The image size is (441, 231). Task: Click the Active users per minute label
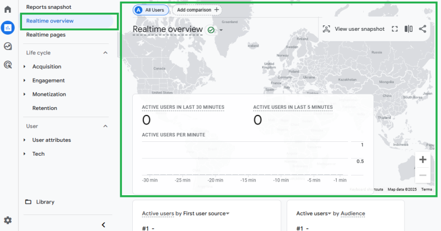[x=174, y=135]
